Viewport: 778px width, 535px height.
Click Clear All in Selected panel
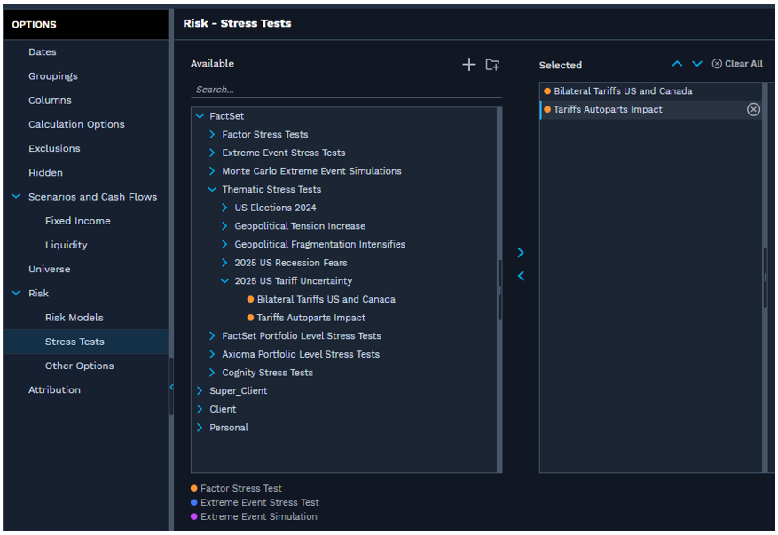[x=737, y=64]
